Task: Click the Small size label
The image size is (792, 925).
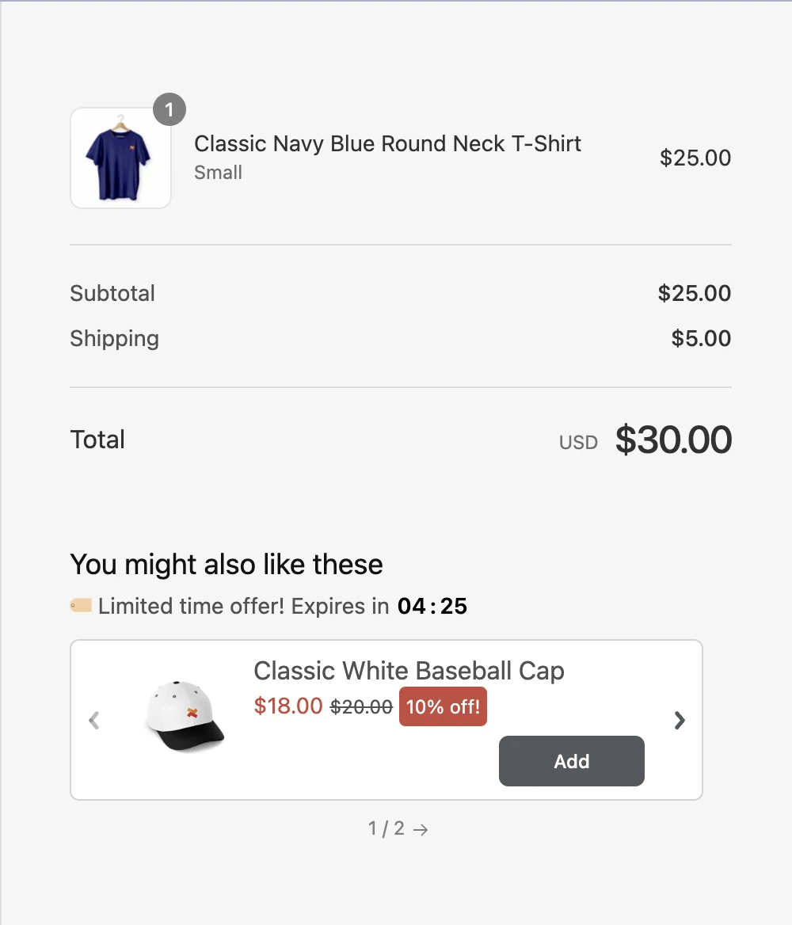Action: click(218, 173)
